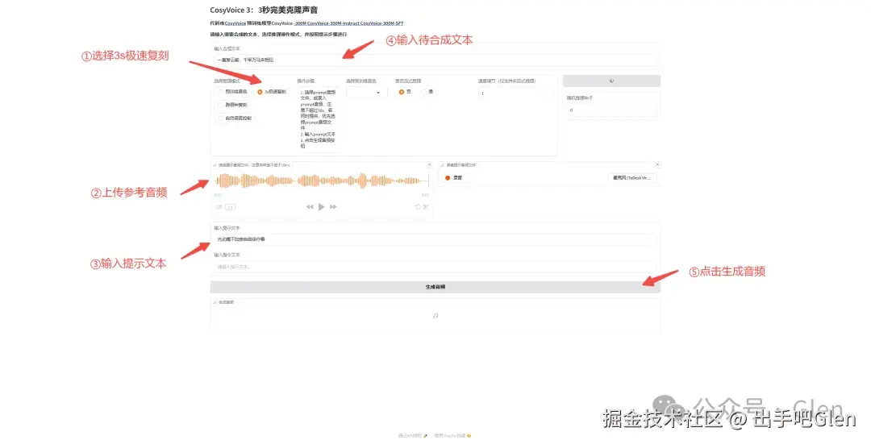Screen dimensions: 871x444
Task: Click the 操作步骤 instructions text box
Action: [x=318, y=118]
